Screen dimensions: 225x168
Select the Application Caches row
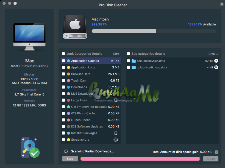coord(91,61)
